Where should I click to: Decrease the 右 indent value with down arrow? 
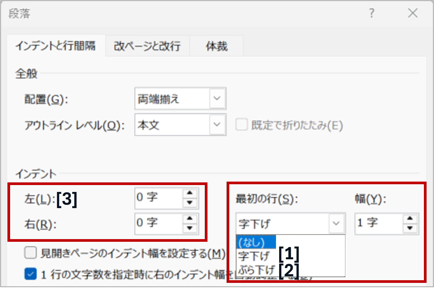(190, 228)
